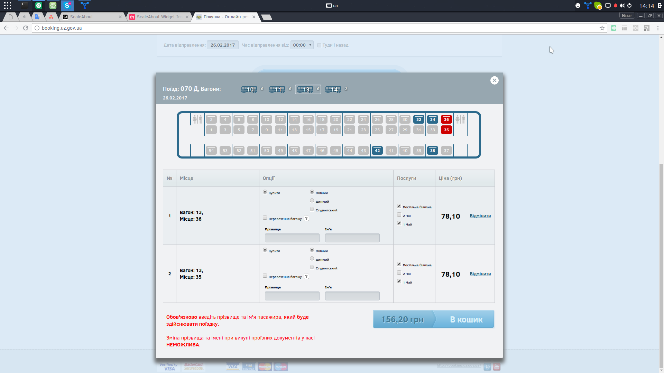
Task: Open Chrome menu three dots
Action: click(x=658, y=28)
